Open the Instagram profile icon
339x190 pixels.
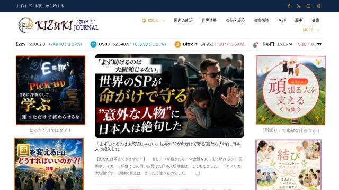[308, 6]
